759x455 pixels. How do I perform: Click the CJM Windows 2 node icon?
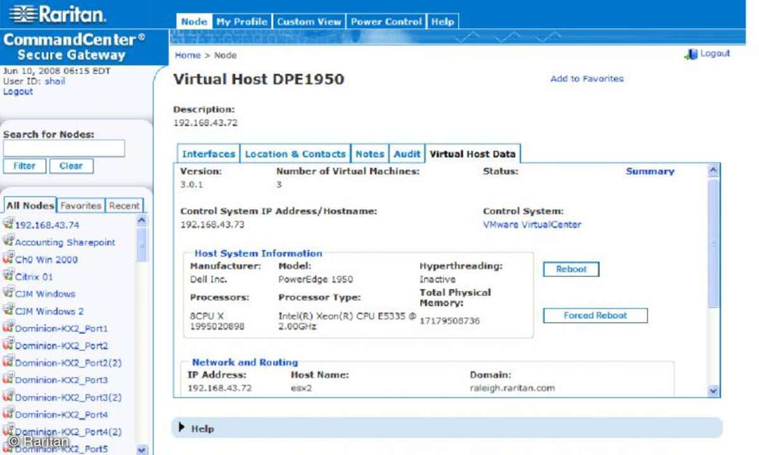pyautogui.click(x=8, y=310)
